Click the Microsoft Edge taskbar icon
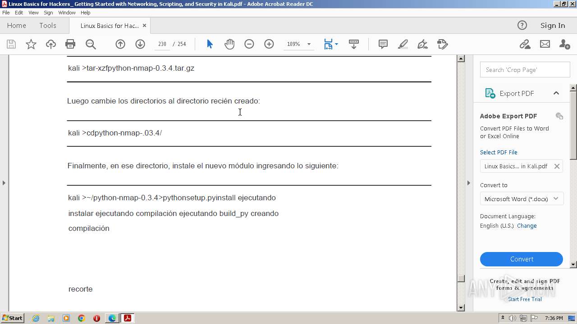This screenshot has height=324, width=577. tap(112, 318)
